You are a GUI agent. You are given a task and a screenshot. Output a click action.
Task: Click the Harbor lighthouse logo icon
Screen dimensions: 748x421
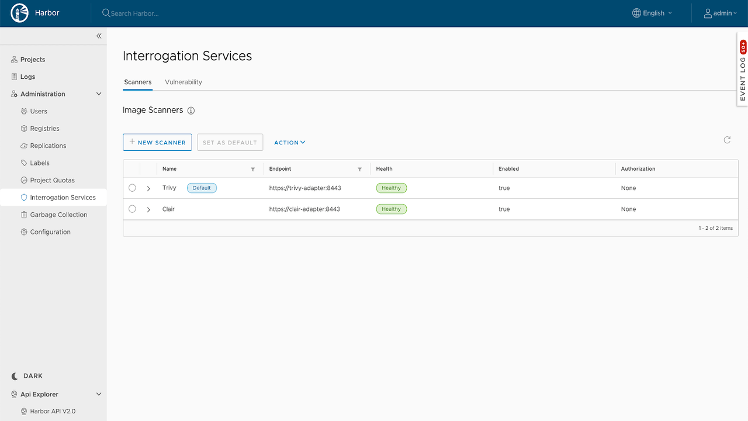point(19,13)
